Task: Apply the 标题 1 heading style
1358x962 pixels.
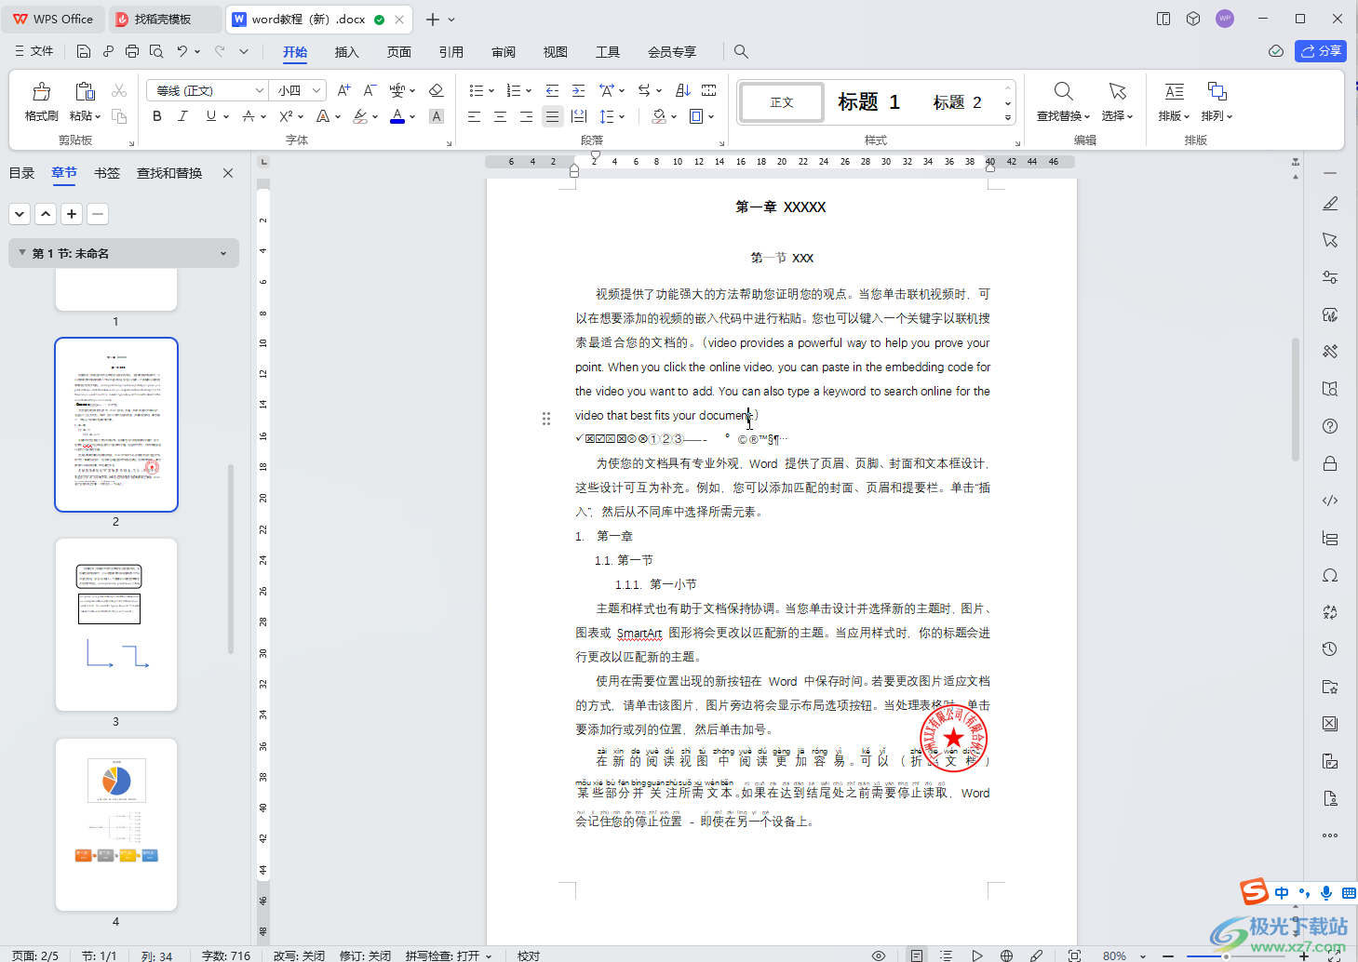Action: 867,102
